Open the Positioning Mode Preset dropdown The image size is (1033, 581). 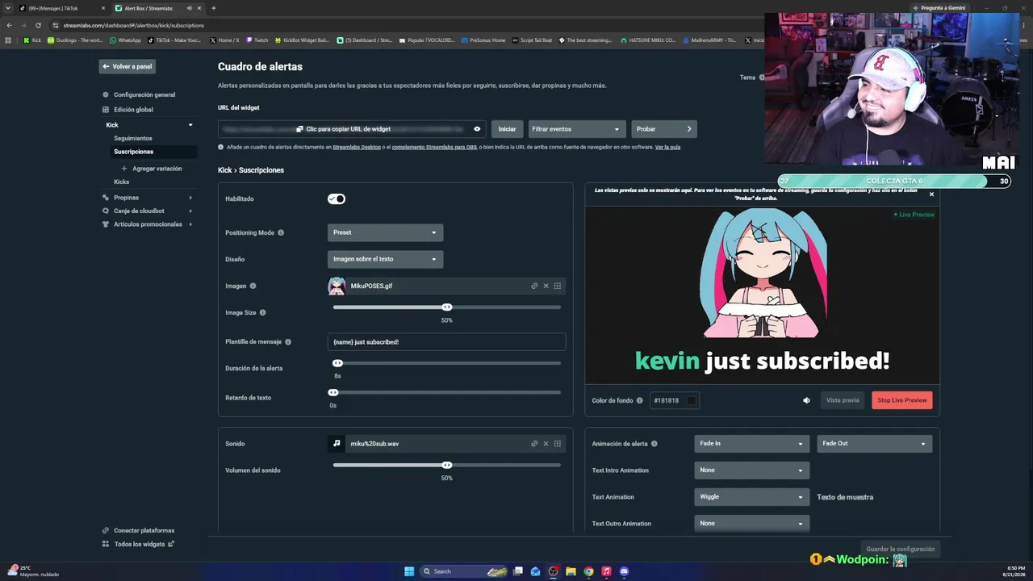[x=385, y=232]
